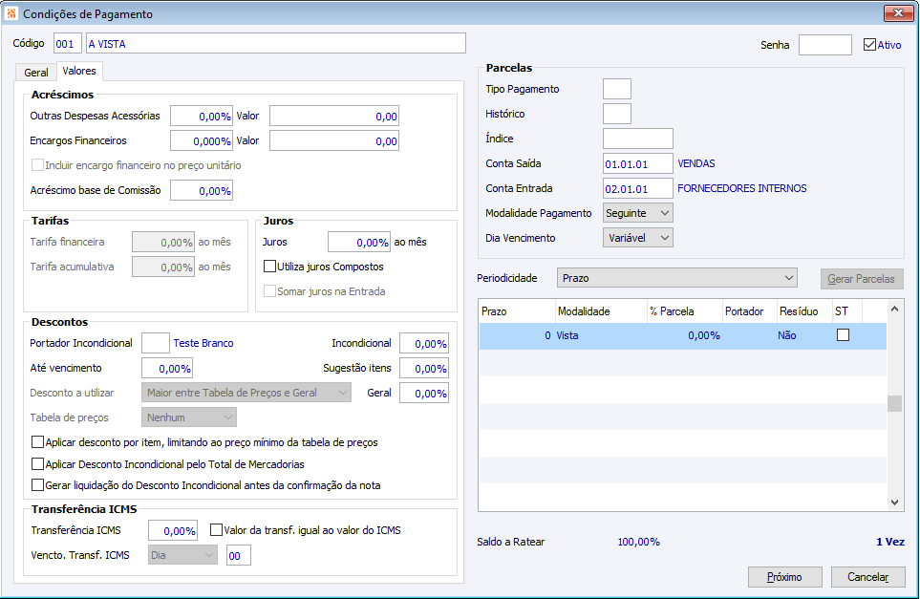Click Portador Incondicional code field
The height and width of the screenshot is (599, 920).
[x=156, y=343]
